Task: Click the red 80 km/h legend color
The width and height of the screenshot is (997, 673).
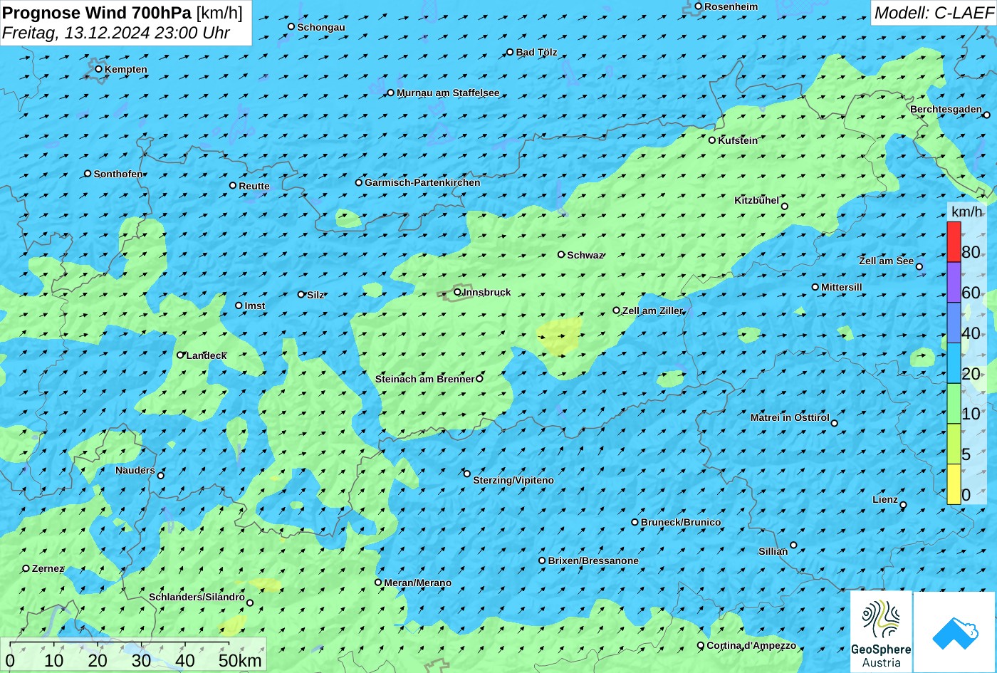Action: [954, 242]
